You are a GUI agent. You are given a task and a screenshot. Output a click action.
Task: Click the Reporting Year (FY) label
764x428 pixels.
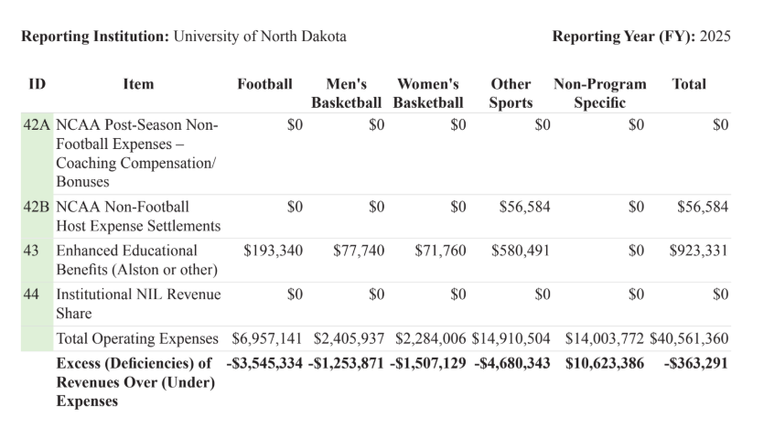tap(622, 37)
